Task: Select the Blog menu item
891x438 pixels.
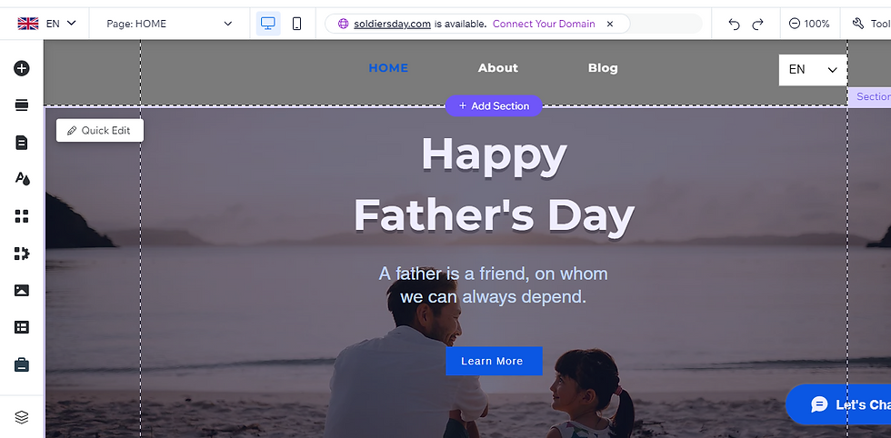Action: (603, 68)
